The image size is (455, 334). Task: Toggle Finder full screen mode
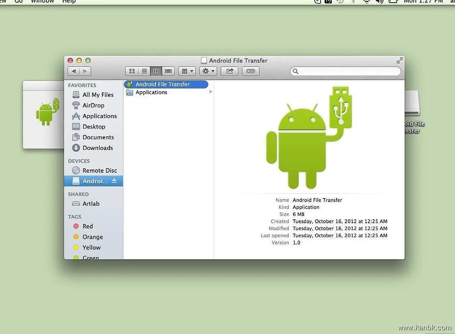[x=399, y=61]
